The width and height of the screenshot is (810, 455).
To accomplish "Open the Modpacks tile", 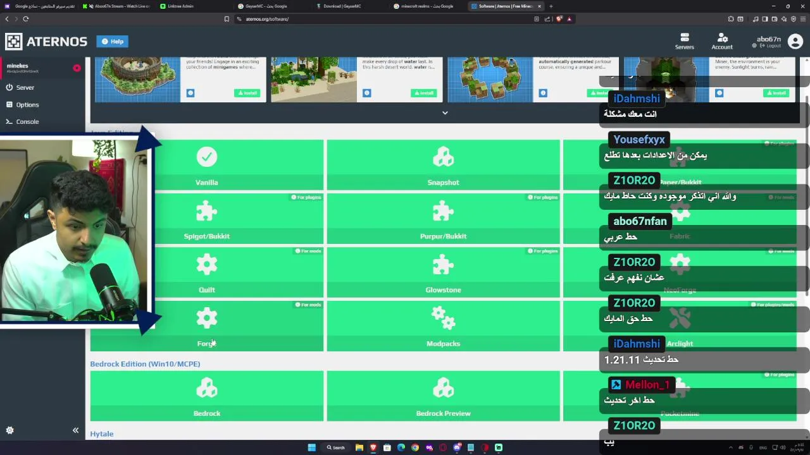I will tap(443, 325).
